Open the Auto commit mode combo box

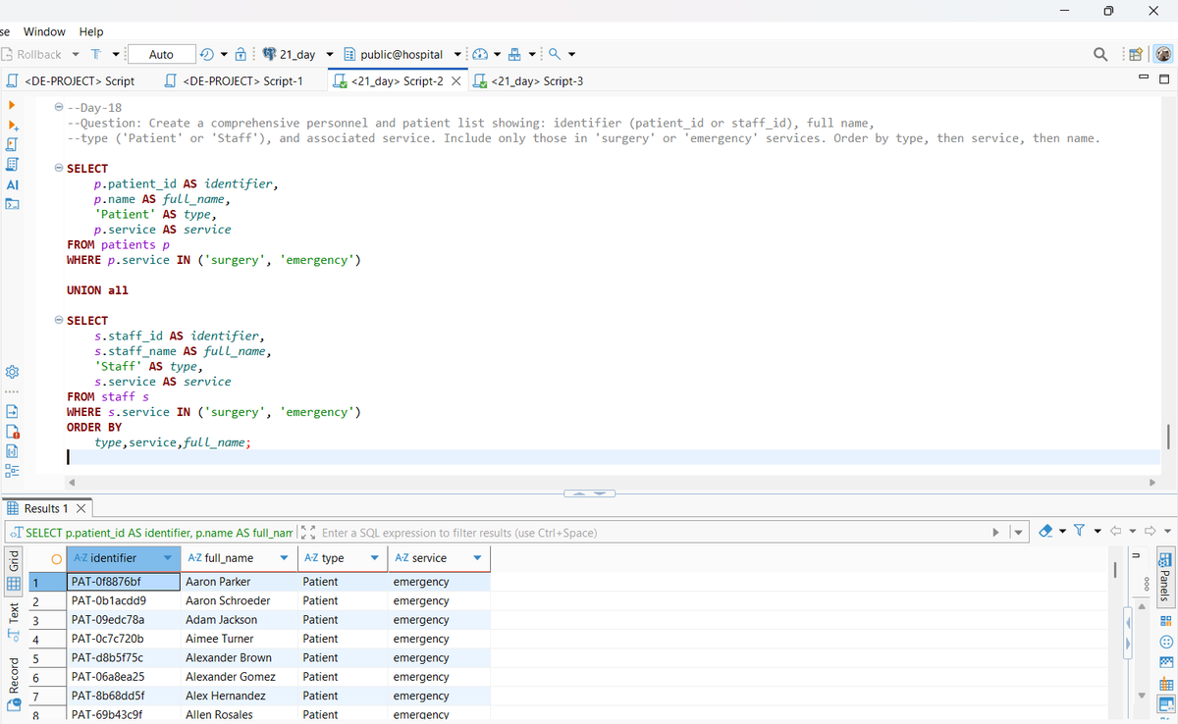tap(161, 54)
